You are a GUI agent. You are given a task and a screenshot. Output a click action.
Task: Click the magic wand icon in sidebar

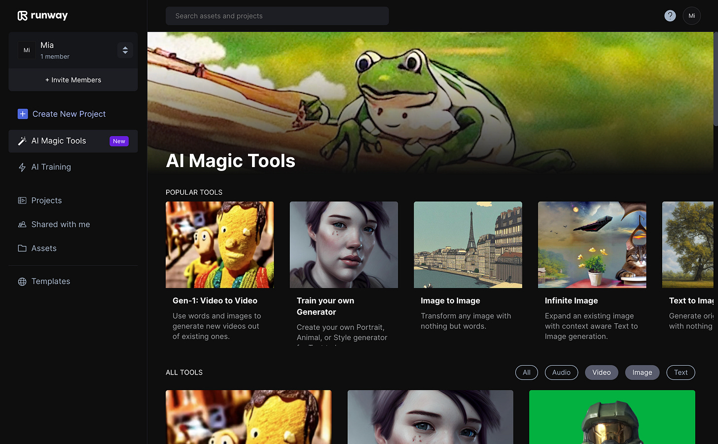[22, 141]
